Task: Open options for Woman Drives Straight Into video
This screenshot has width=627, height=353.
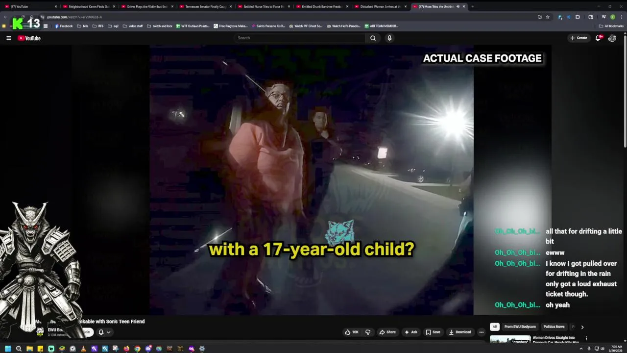Action: point(586,338)
